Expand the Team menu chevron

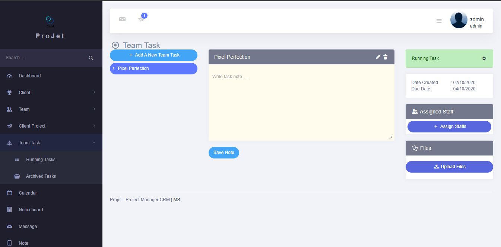click(x=94, y=109)
